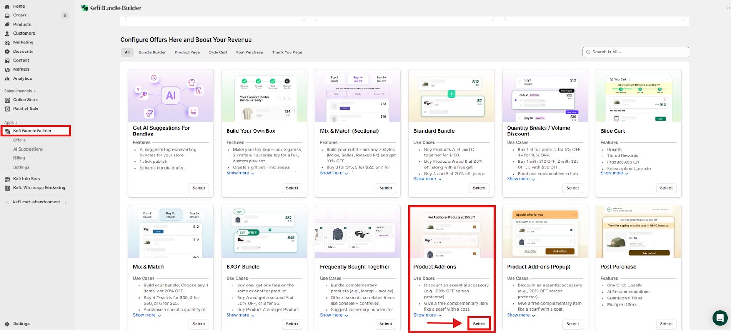Click the Settings gear icon at bottom
Viewport: 731px width, 333px height.
(7, 324)
